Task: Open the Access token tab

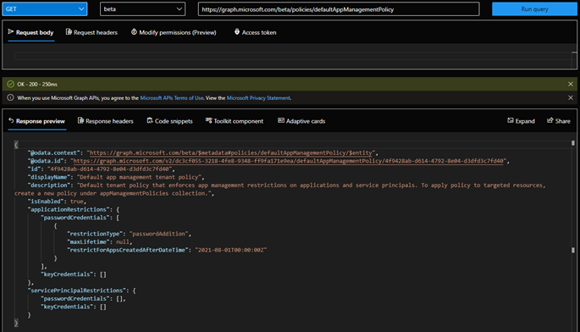Action: [255, 32]
